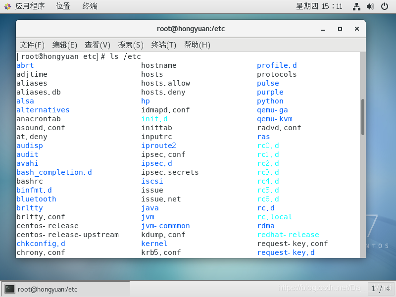Click the 终端 shortcut in the top panel
Screen dimensions: 396x297
tap(89, 6)
